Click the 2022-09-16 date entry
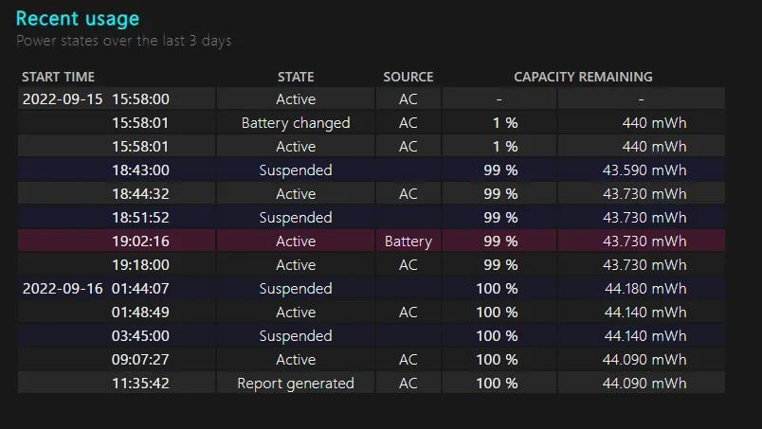This screenshot has height=429, width=762. point(63,289)
